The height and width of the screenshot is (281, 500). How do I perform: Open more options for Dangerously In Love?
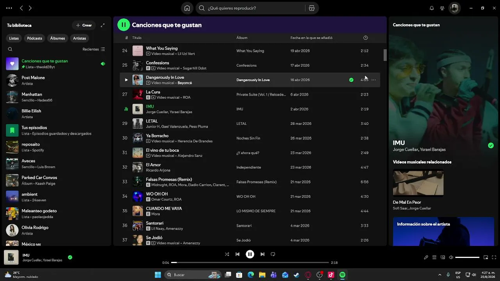click(374, 80)
